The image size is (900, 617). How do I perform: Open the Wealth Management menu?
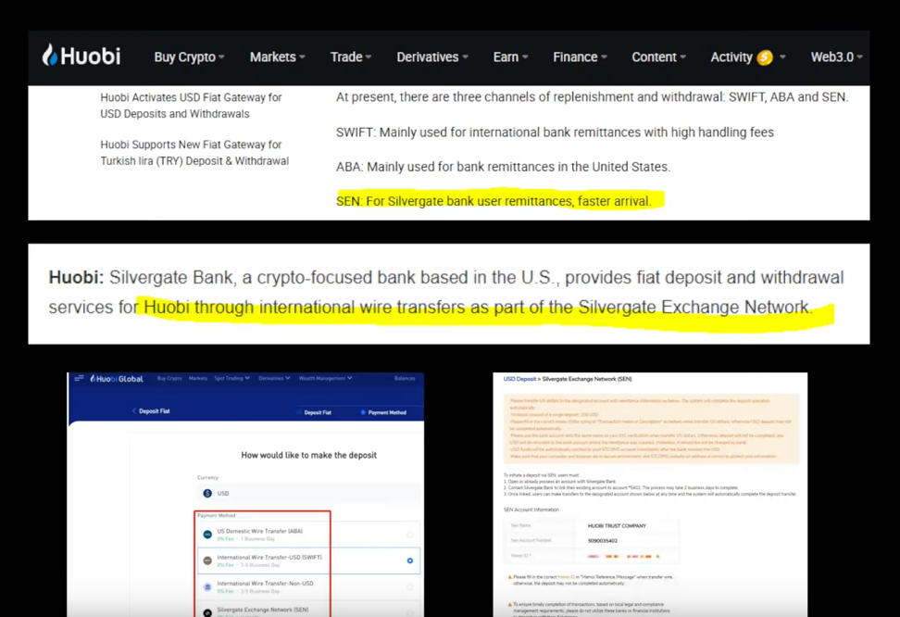tap(325, 378)
